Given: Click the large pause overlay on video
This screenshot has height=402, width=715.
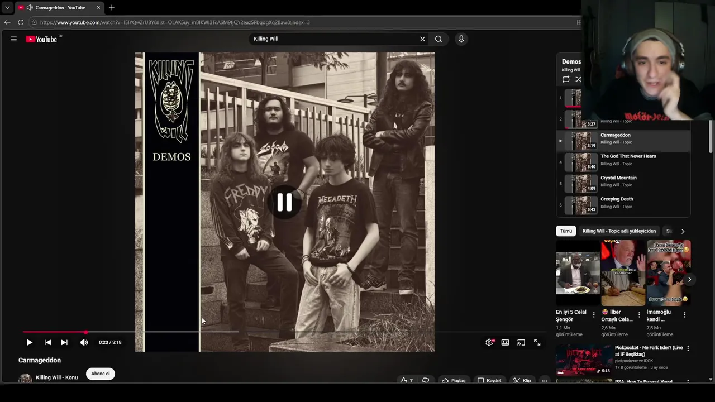Looking at the screenshot, I should [284, 202].
